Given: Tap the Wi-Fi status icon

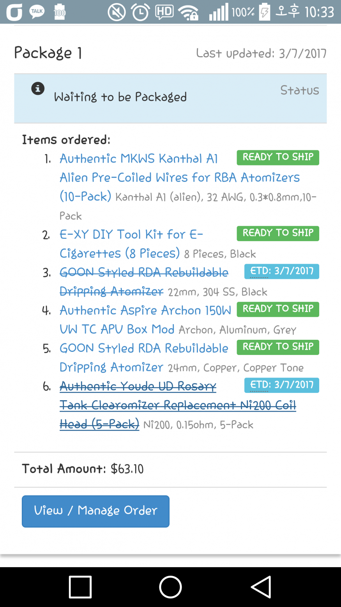Looking at the screenshot, I should pyautogui.click(x=188, y=12).
